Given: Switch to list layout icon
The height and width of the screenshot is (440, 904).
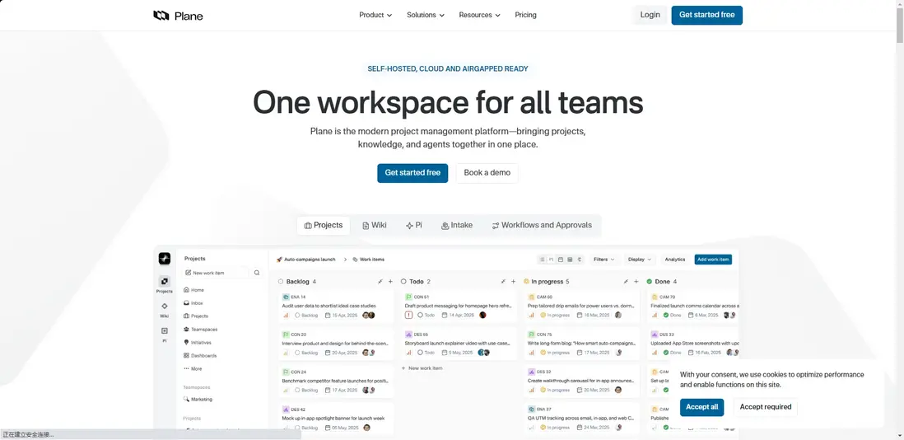Looking at the screenshot, I should pos(543,260).
